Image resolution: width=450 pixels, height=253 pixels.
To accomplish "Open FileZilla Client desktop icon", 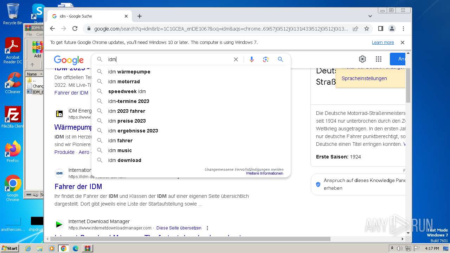I will (x=13, y=117).
